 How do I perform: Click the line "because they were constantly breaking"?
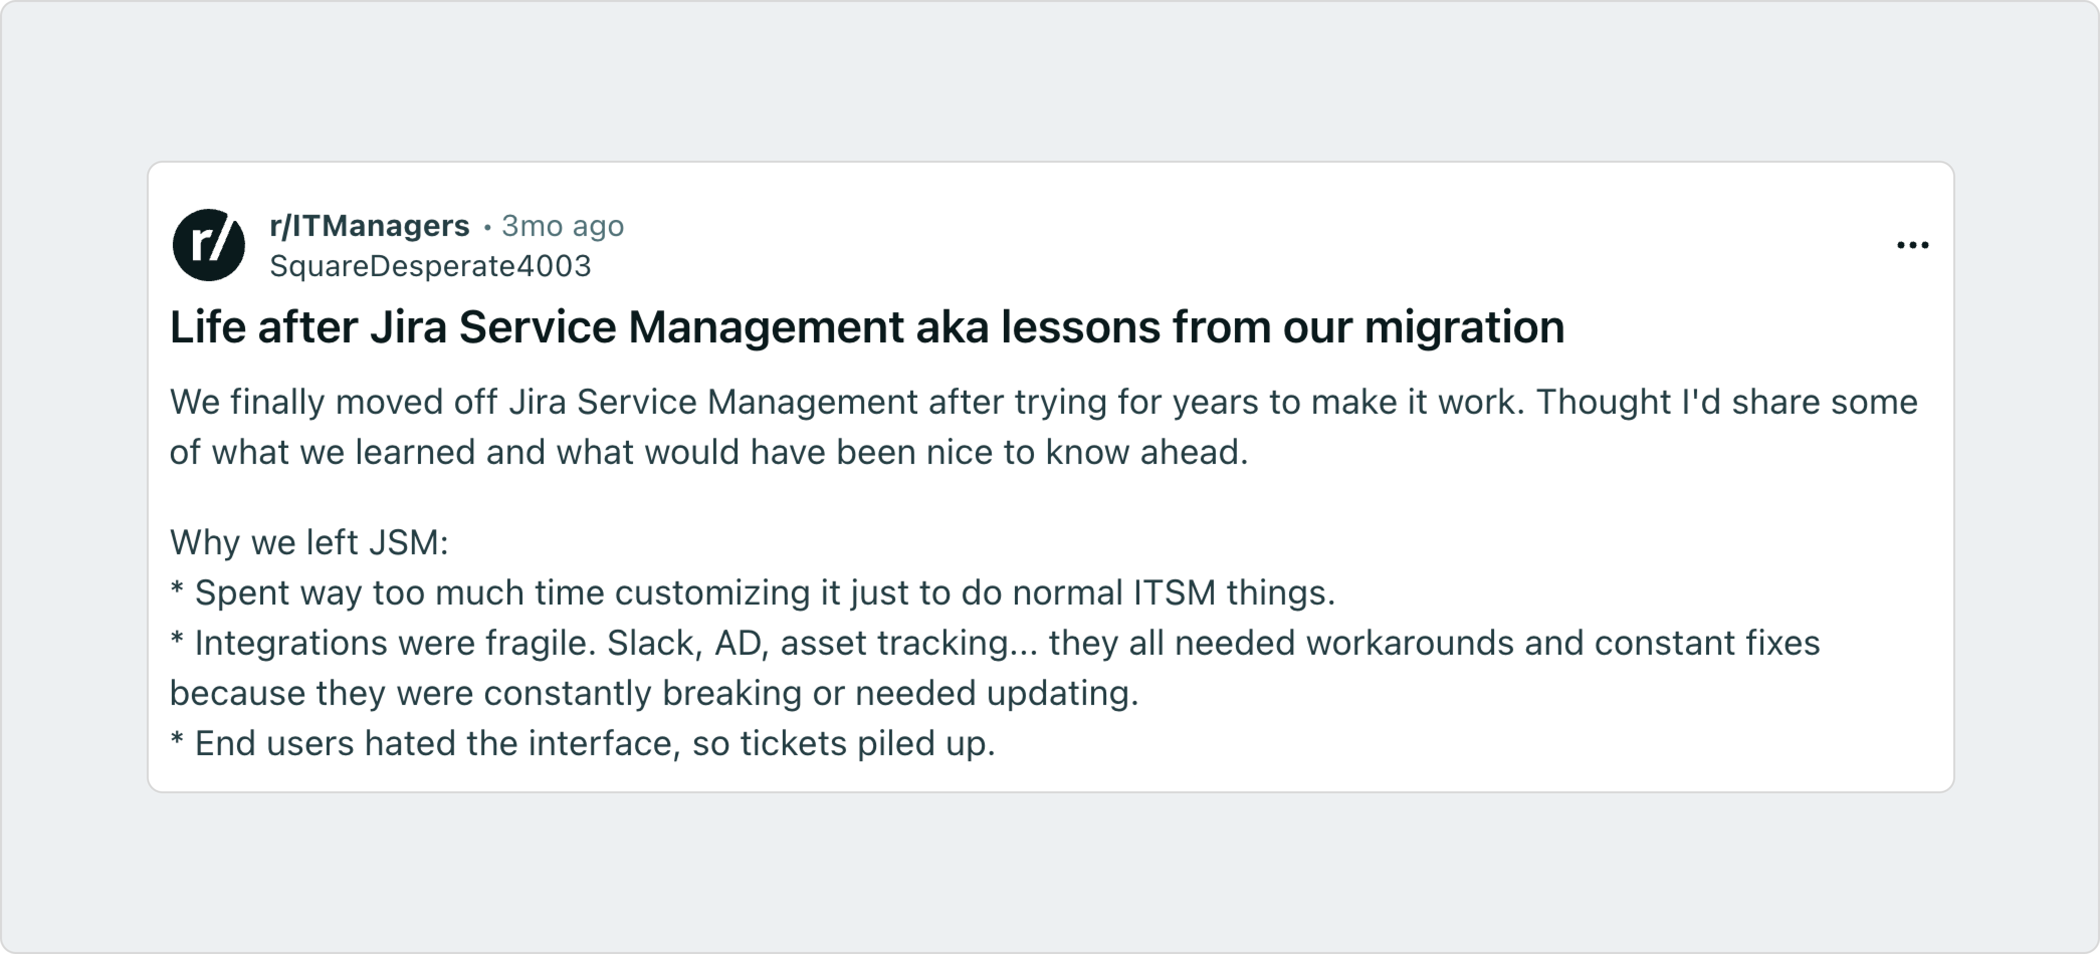click(654, 693)
